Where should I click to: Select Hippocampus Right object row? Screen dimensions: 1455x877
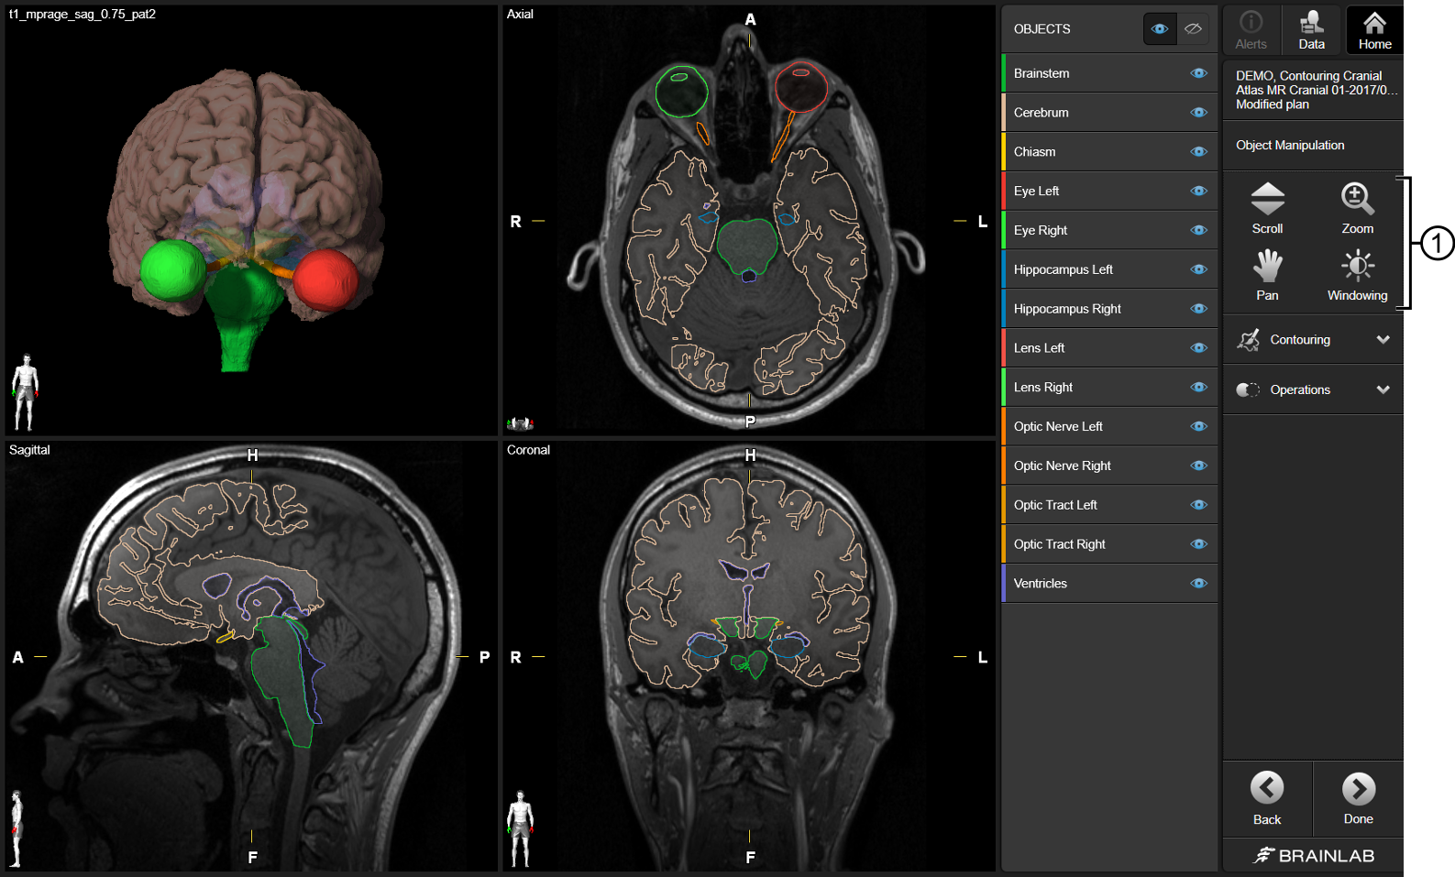click(x=1109, y=309)
